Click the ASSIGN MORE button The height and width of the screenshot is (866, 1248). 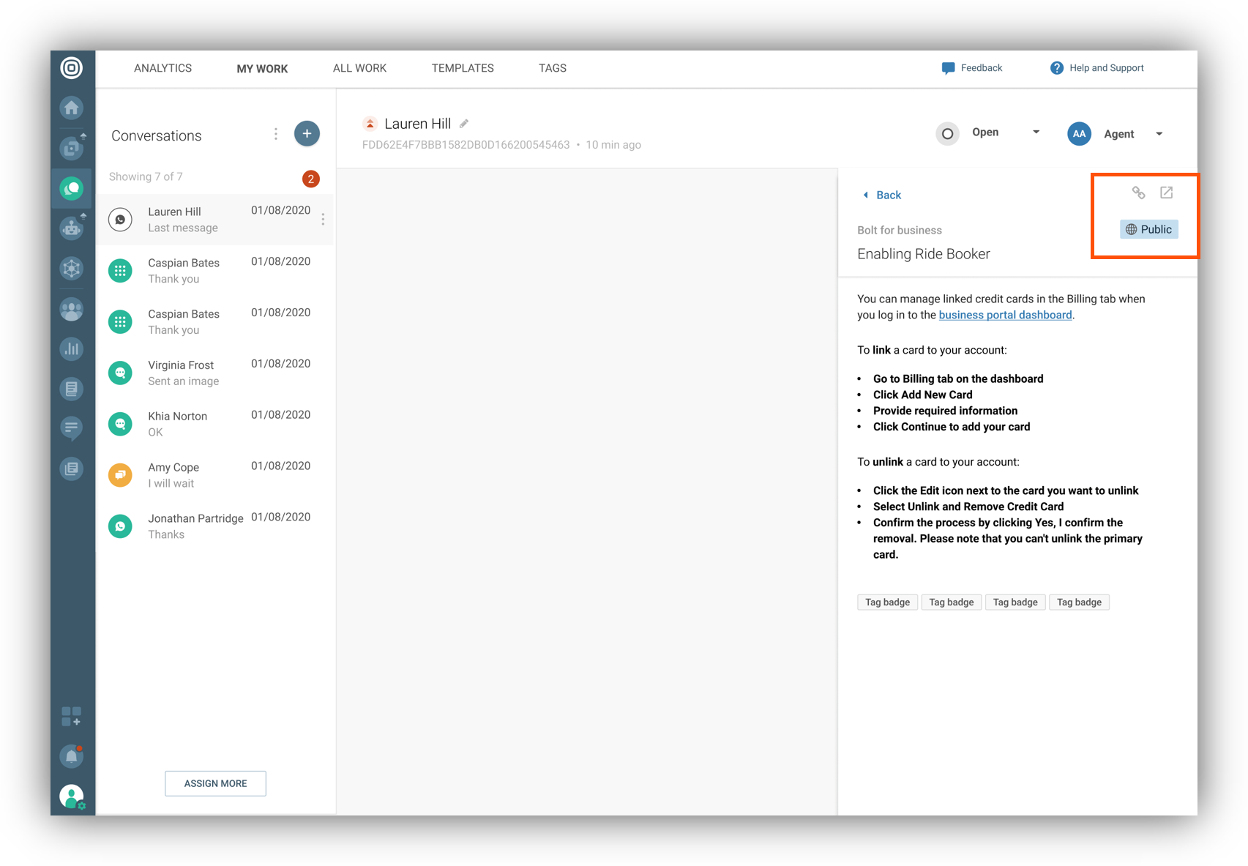(x=215, y=783)
